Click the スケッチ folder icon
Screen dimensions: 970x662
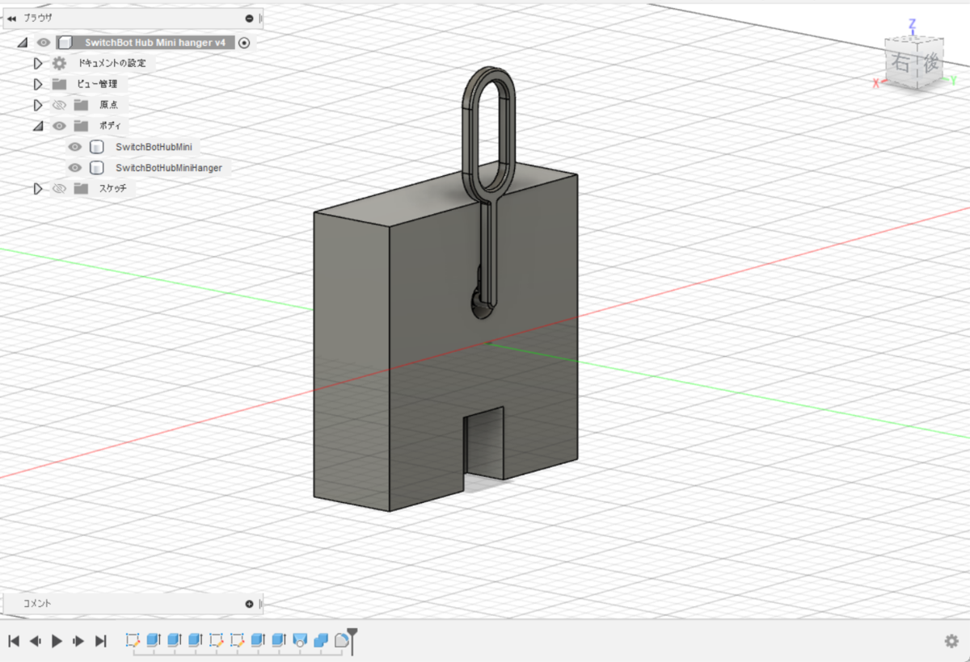(80, 188)
